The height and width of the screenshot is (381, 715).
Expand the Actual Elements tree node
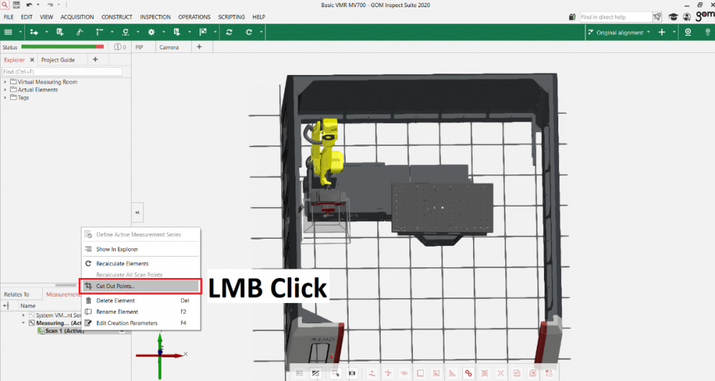pos(5,90)
